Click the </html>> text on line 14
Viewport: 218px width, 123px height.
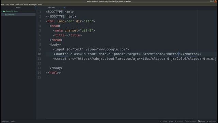tap(53, 73)
